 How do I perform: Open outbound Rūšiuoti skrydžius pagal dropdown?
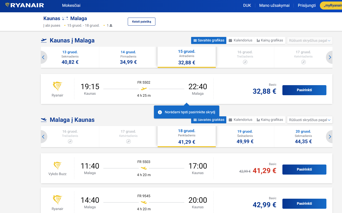tap(310, 40)
